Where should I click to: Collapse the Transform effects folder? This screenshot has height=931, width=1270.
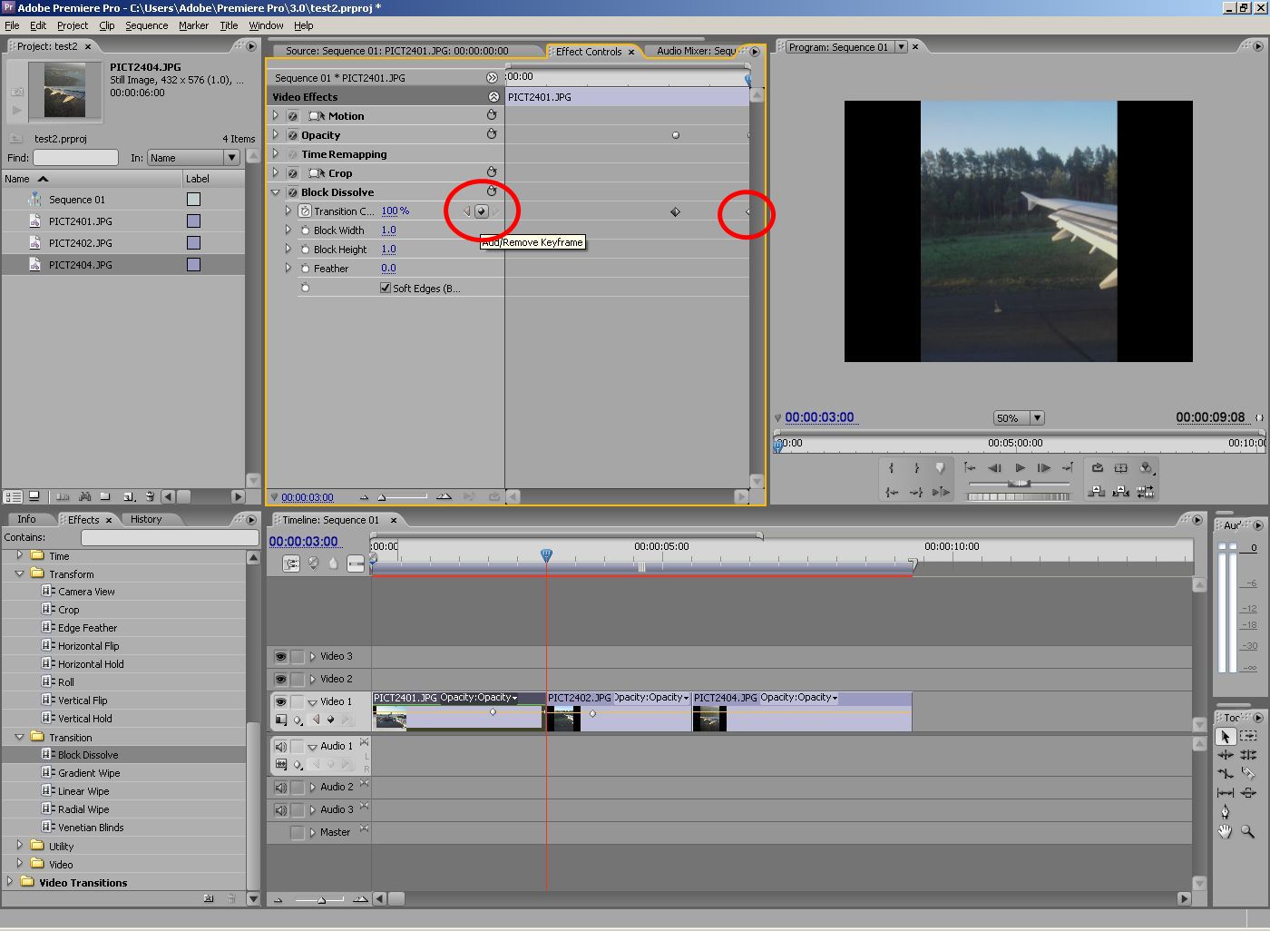coord(19,573)
